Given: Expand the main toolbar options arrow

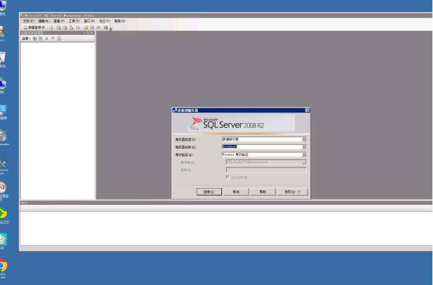Looking at the screenshot, I should coord(111,29).
